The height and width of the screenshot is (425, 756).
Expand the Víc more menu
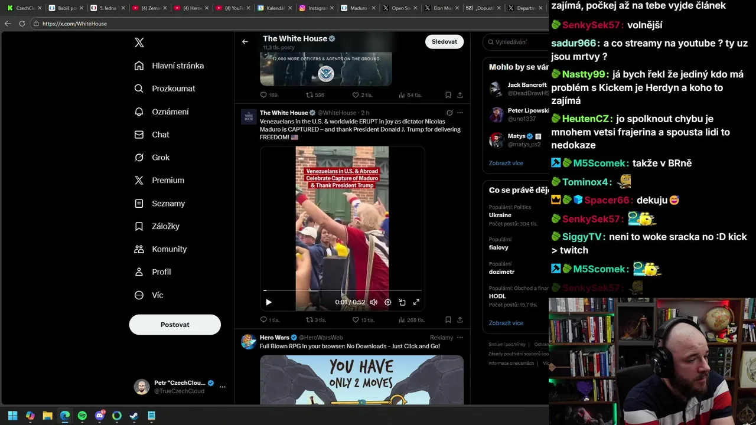pos(149,295)
